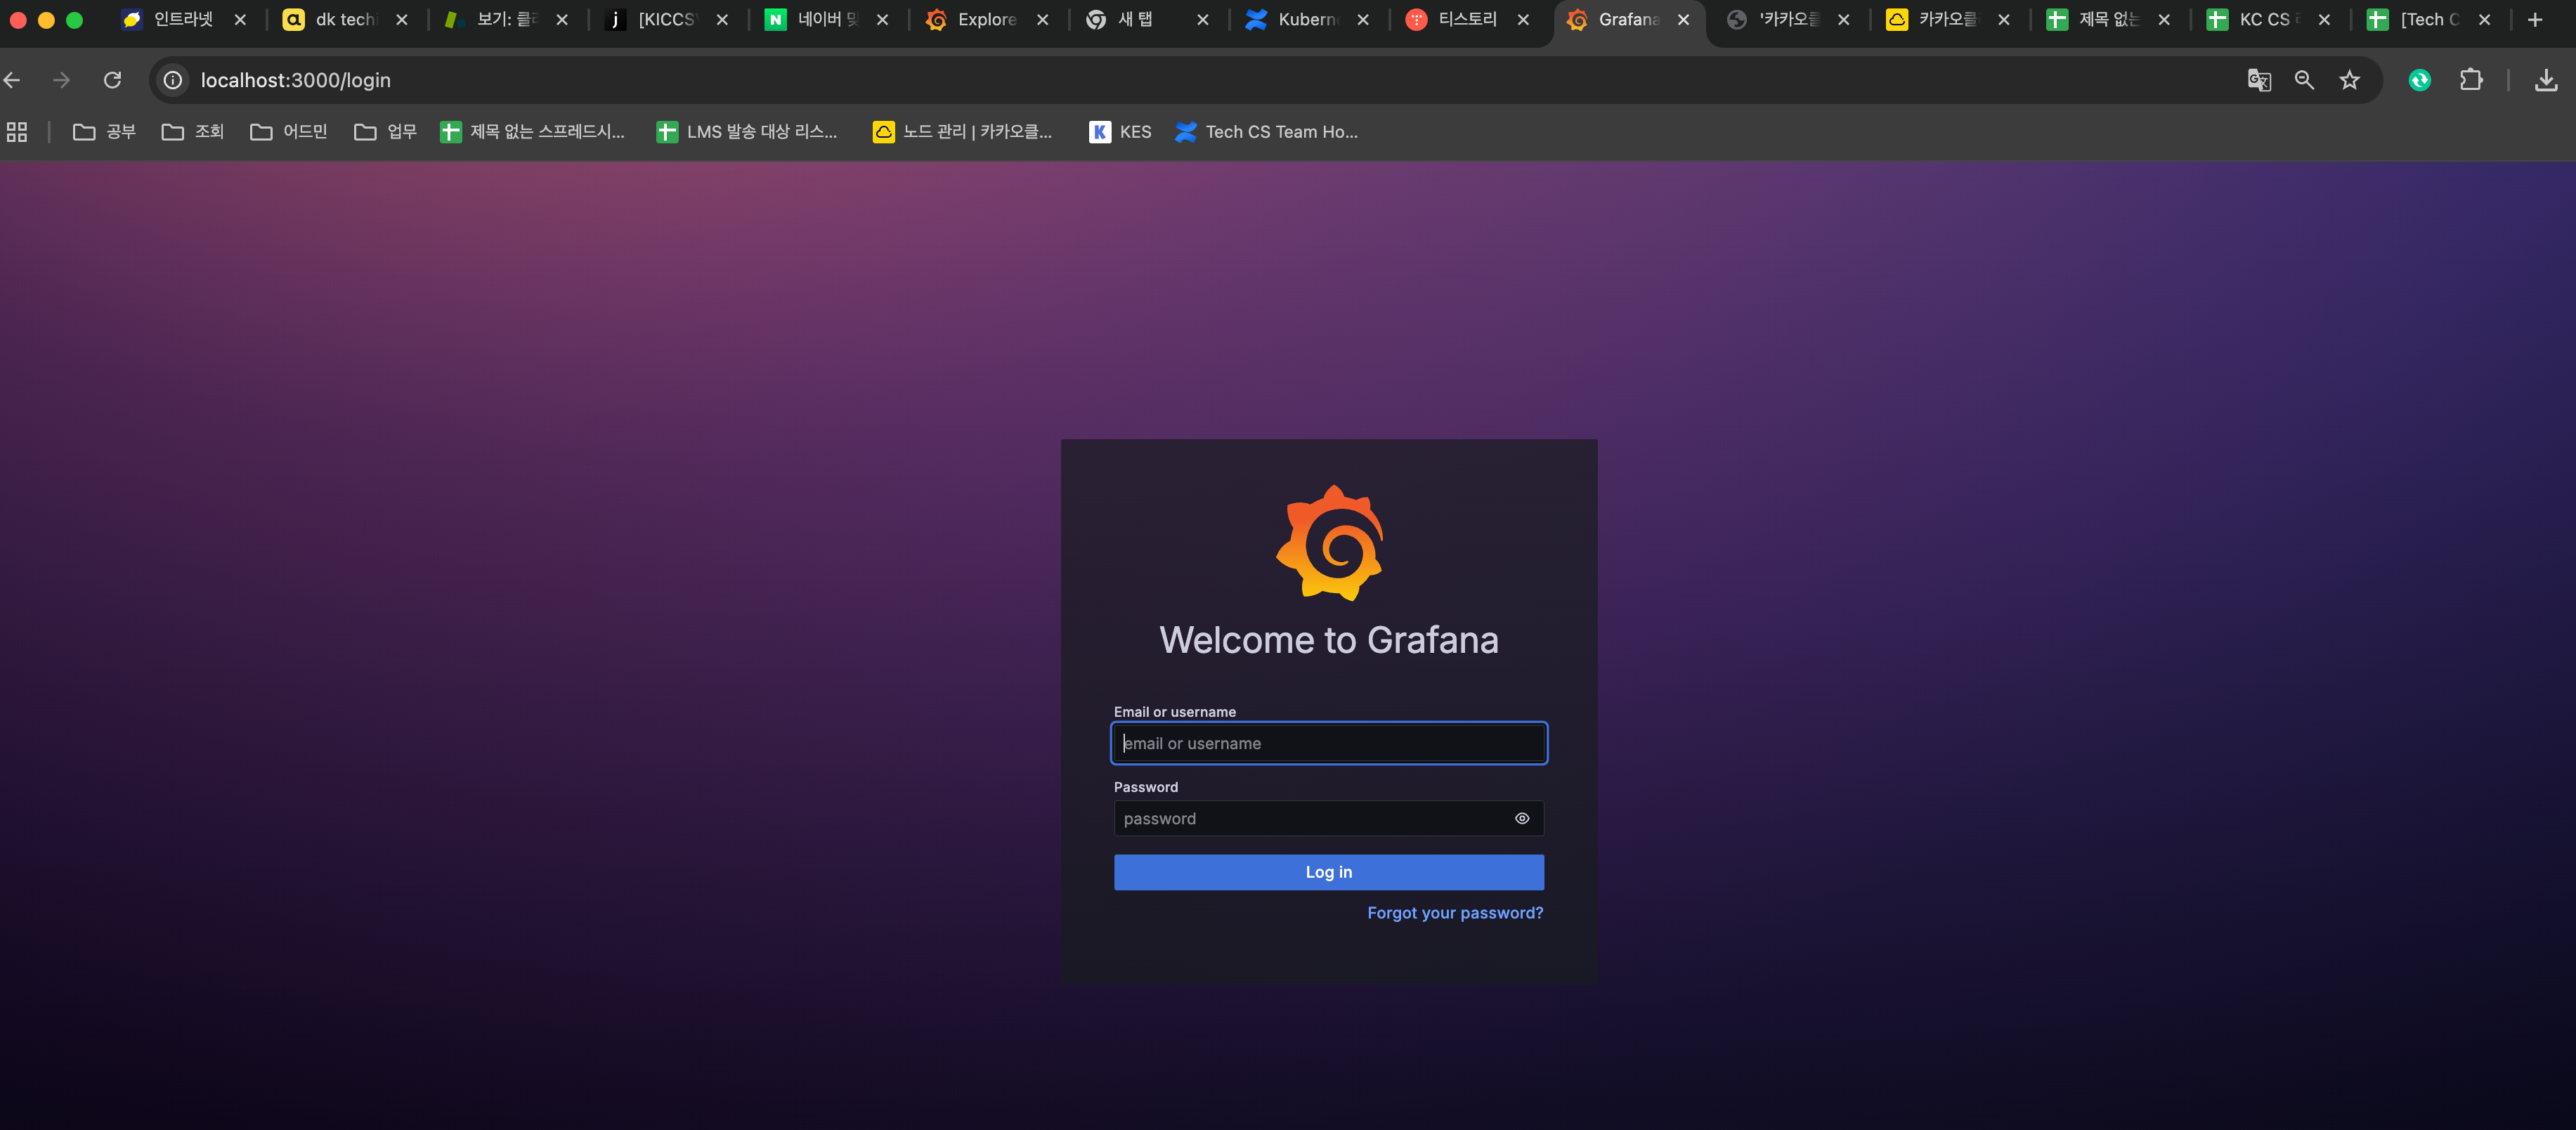
Task: Open the Extensions puzzle icon
Action: point(2471,80)
